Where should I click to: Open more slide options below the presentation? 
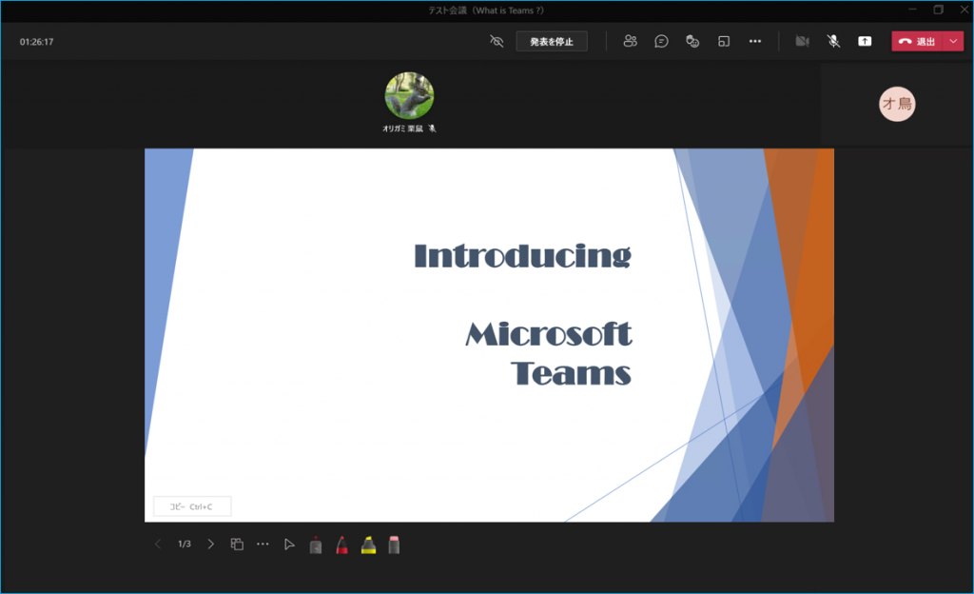click(263, 544)
